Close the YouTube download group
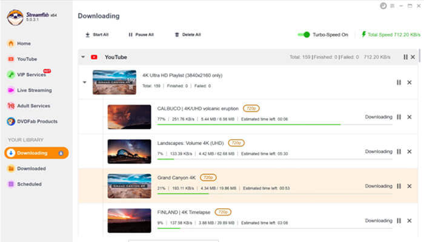 tap(413, 57)
